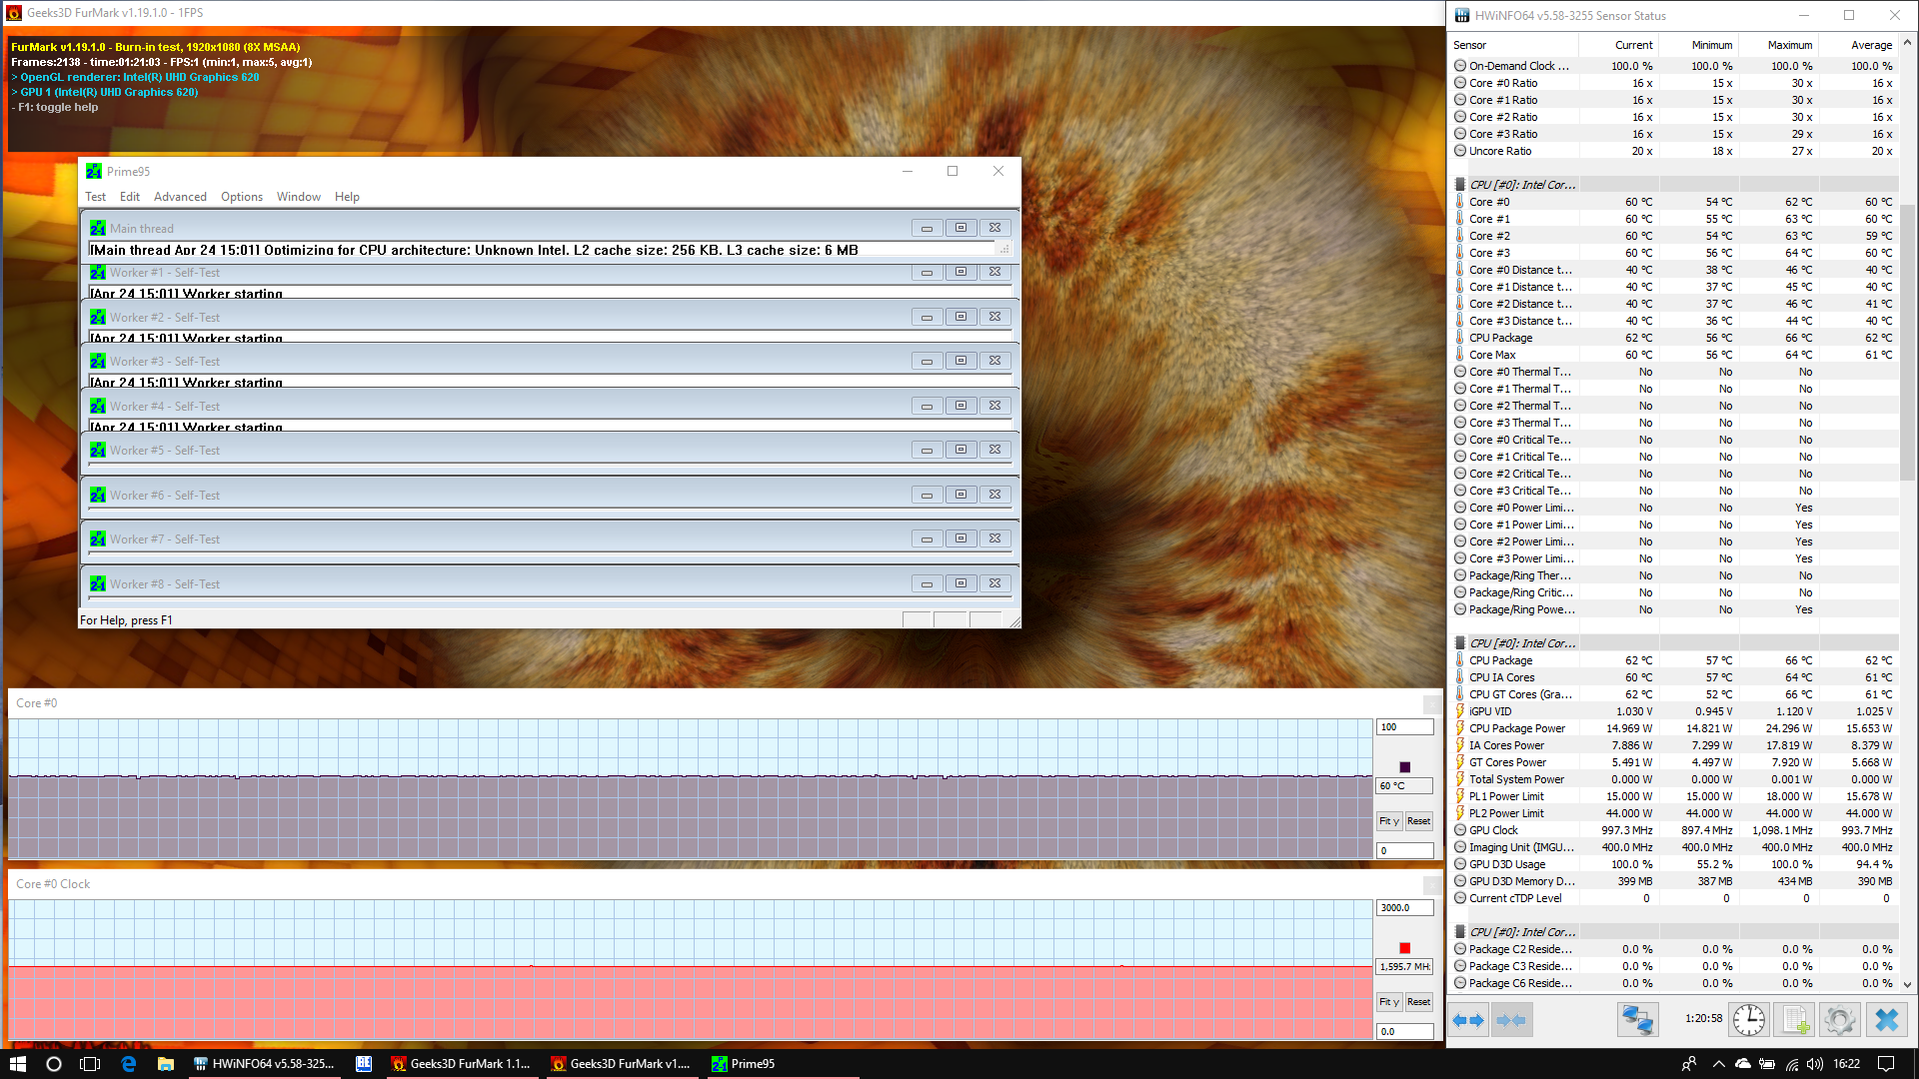Click the Maximum column header
The height and width of the screenshot is (1079, 1919).
(x=1778, y=45)
